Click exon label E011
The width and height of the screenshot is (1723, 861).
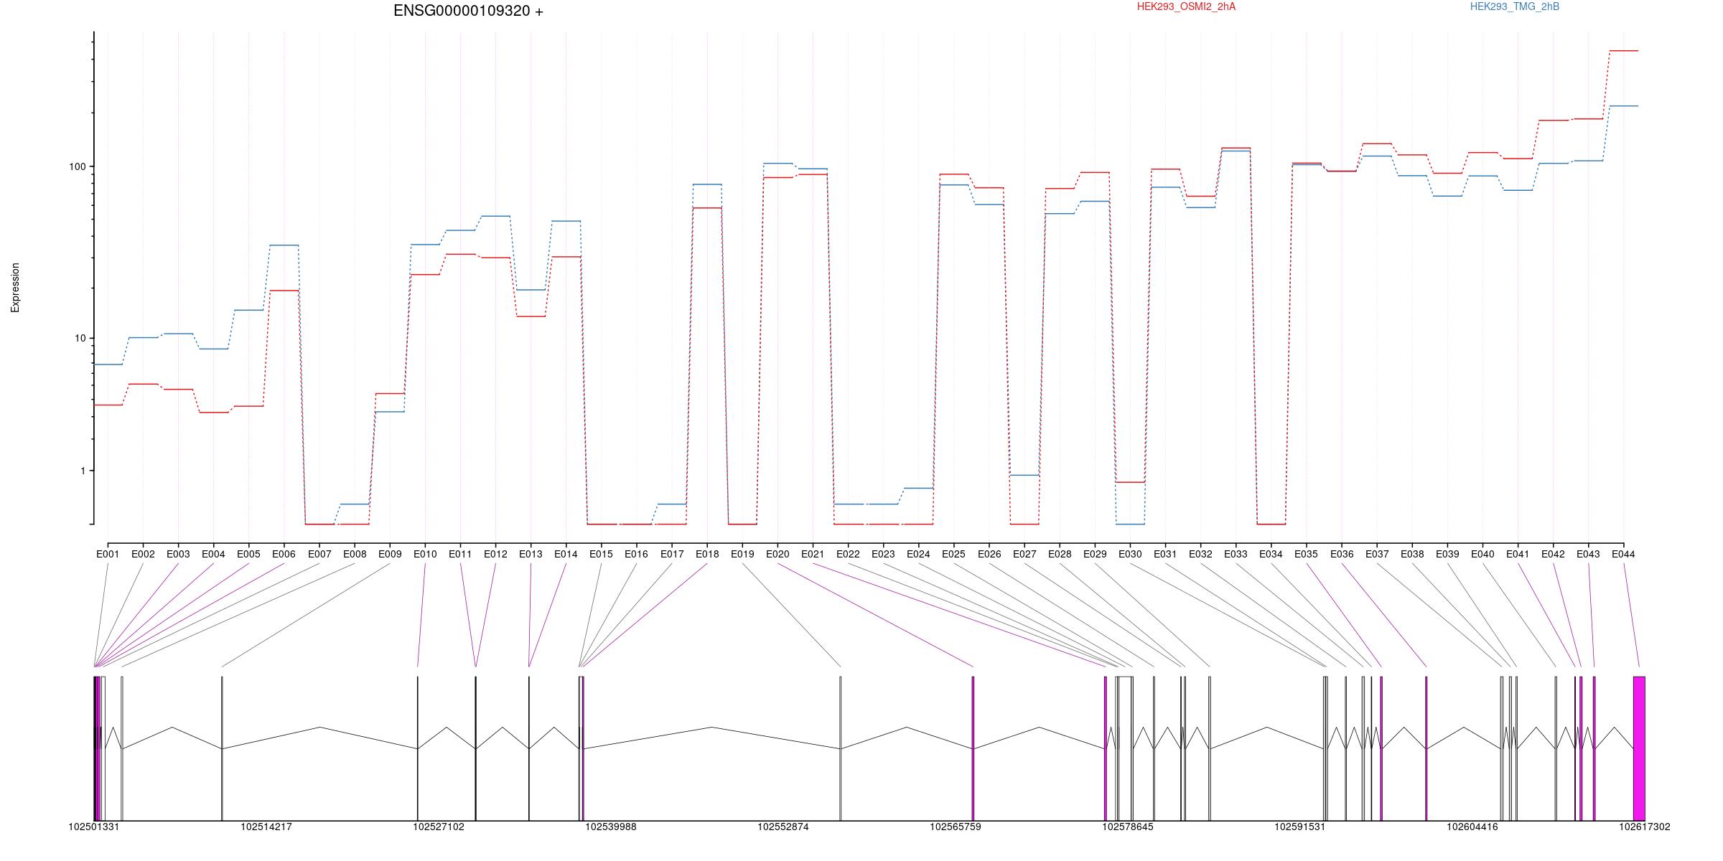460,554
